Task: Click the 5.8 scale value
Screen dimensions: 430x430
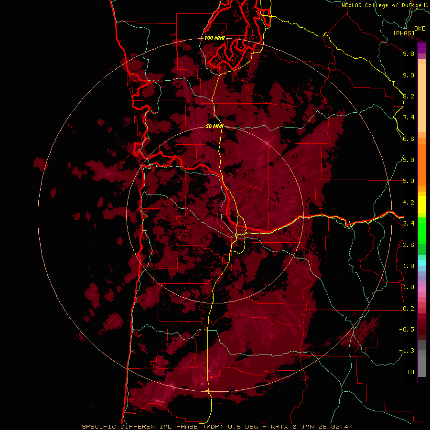Action: point(408,160)
